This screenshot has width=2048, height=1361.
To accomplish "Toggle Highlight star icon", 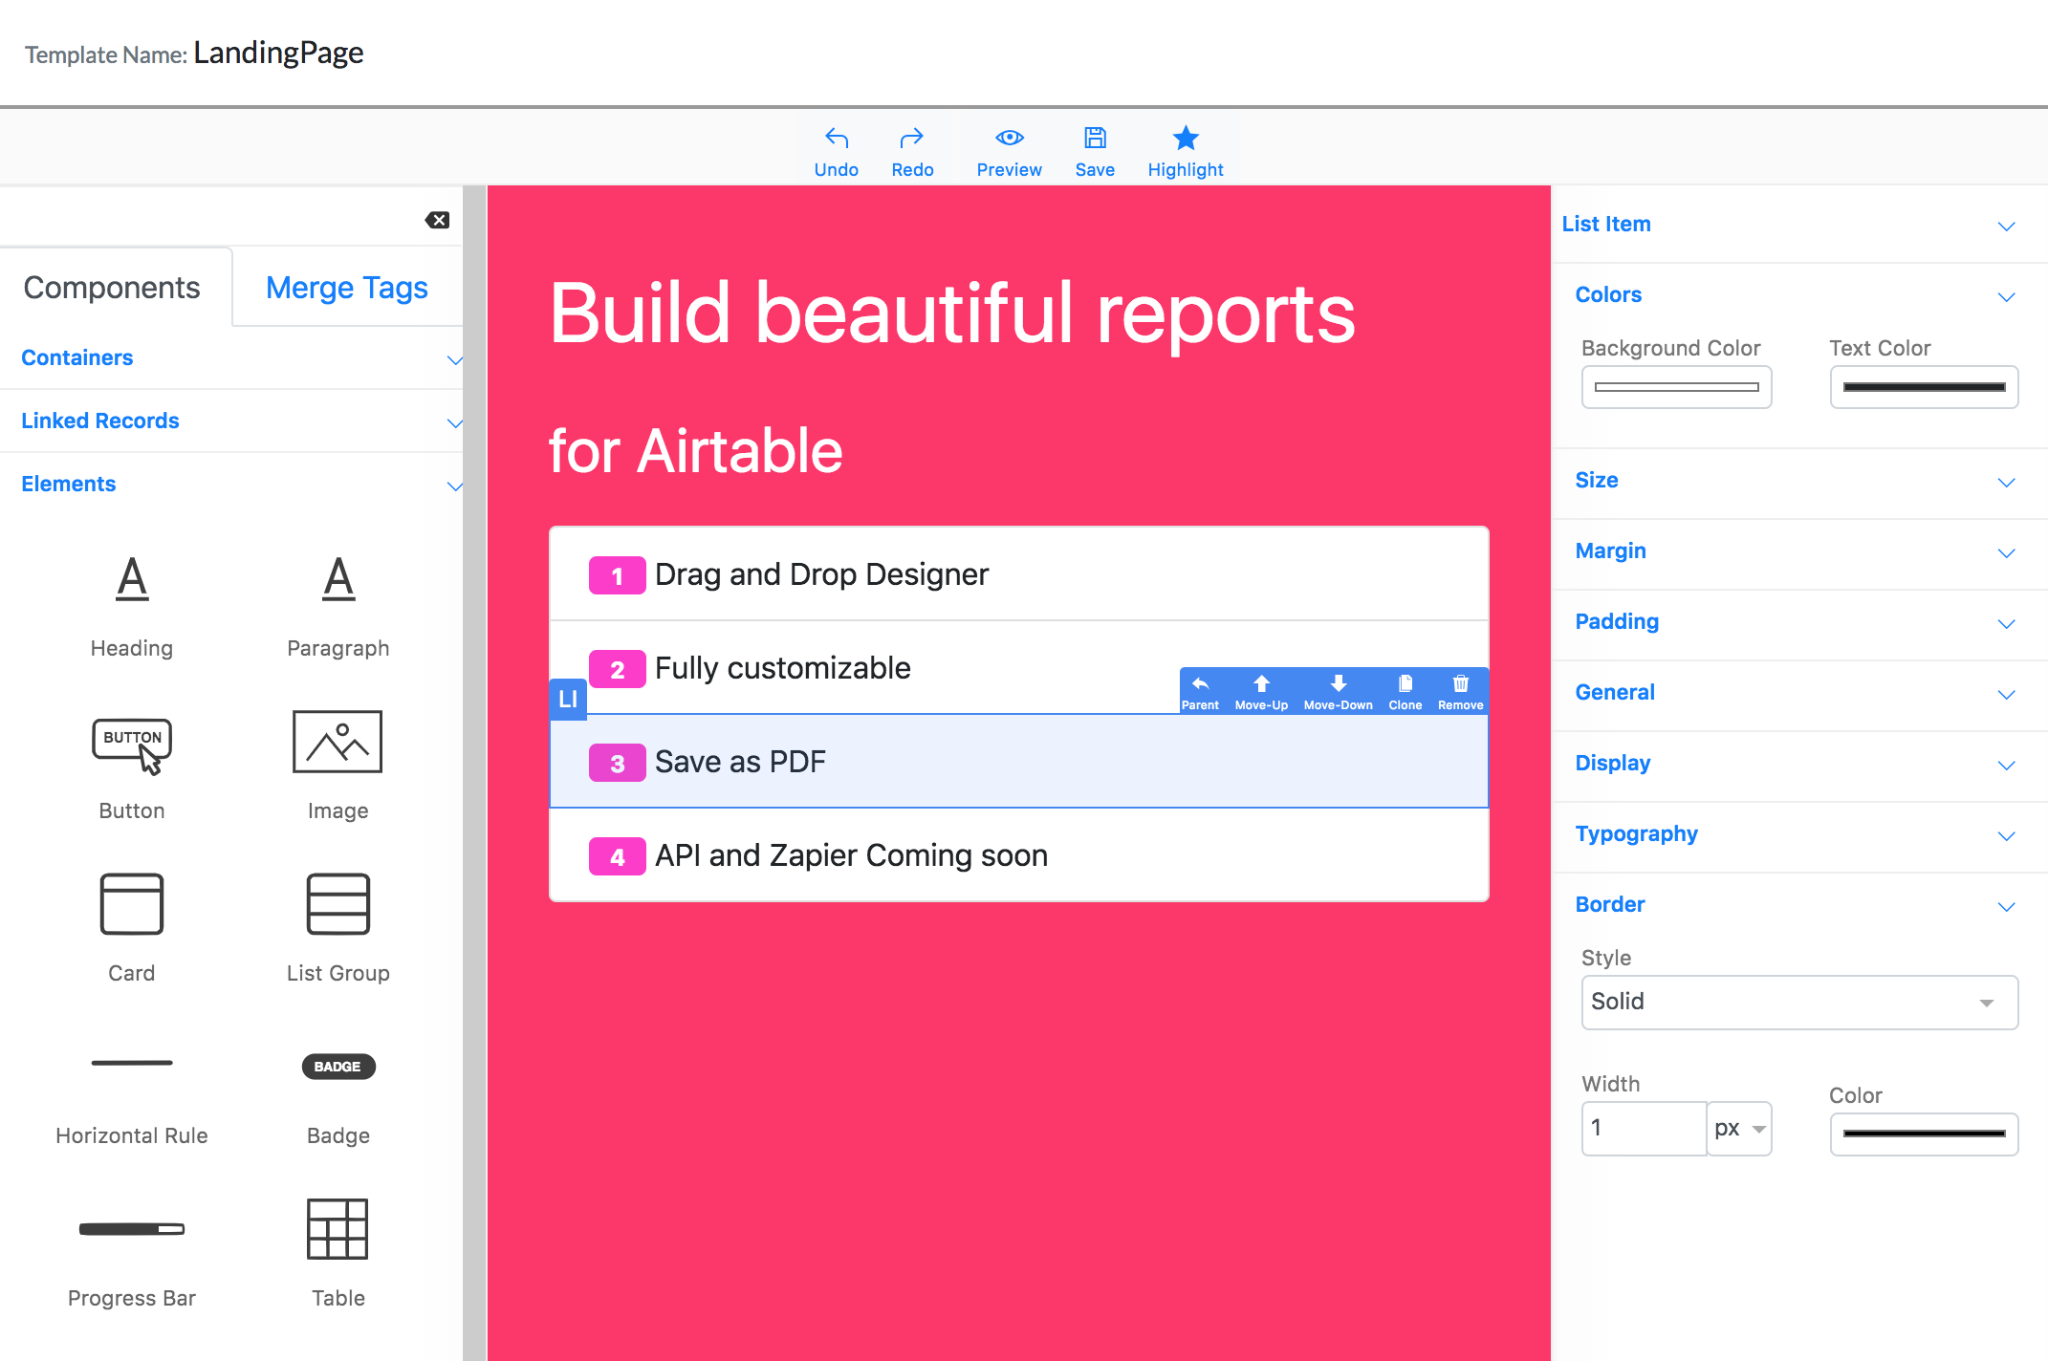I will pos(1186,138).
